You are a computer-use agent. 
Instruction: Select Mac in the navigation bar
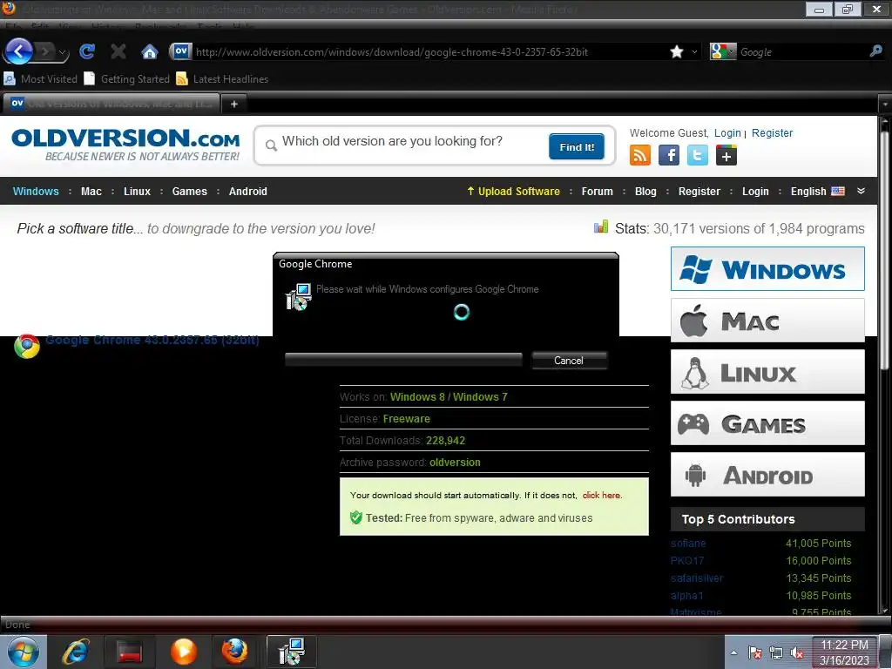point(91,191)
